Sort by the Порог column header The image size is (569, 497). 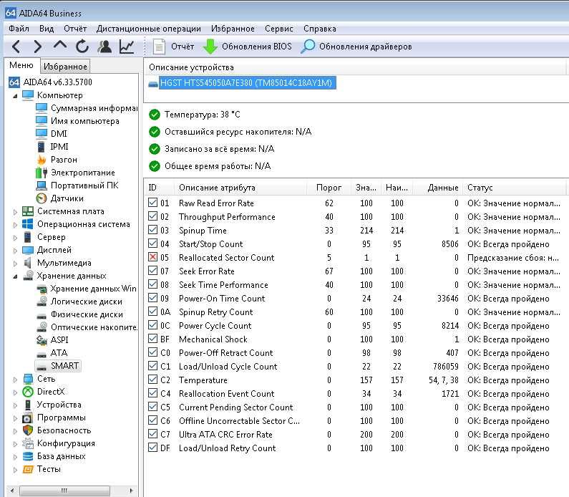point(329,188)
